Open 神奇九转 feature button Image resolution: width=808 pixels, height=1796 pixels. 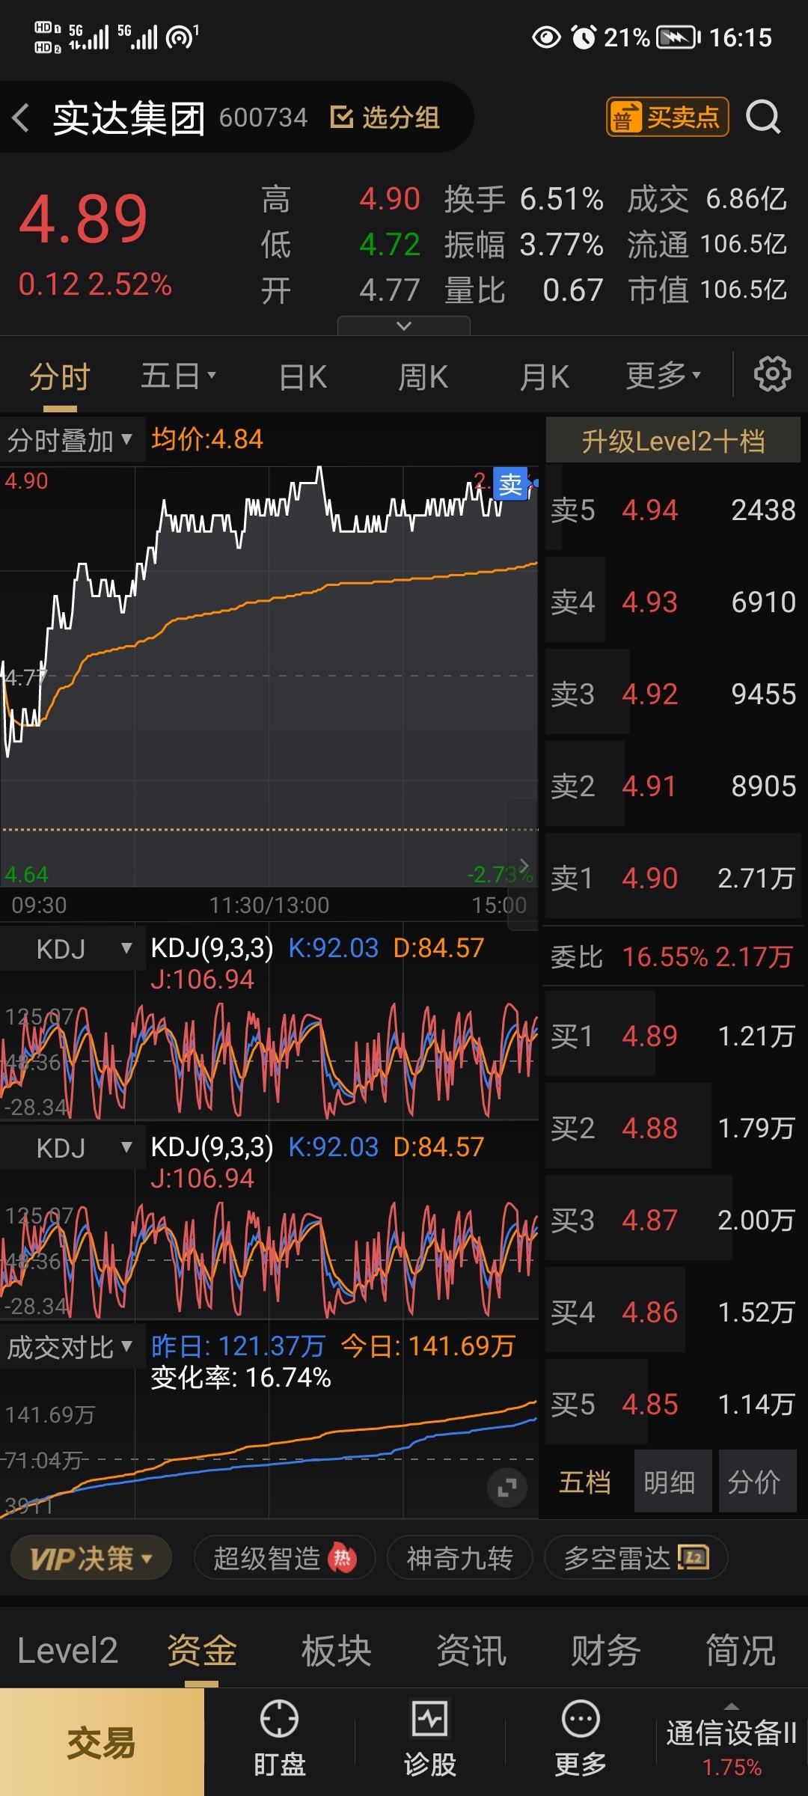459,1558
